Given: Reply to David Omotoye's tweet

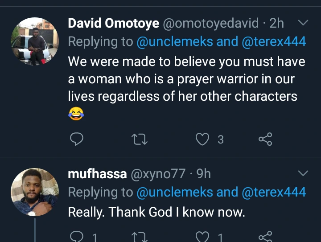Looking at the screenshot, I should coord(77,140).
